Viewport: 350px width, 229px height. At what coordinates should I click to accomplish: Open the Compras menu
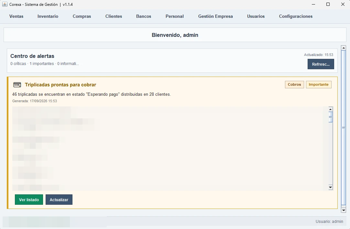point(82,16)
